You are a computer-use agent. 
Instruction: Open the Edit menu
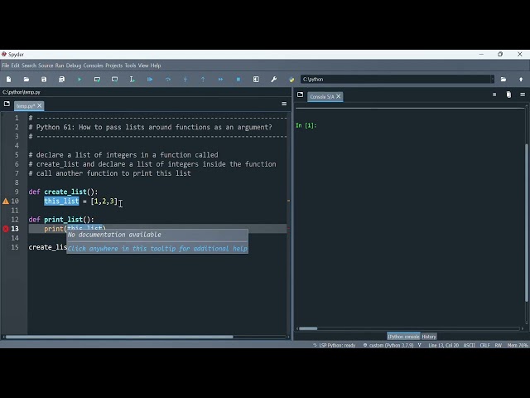(x=15, y=66)
